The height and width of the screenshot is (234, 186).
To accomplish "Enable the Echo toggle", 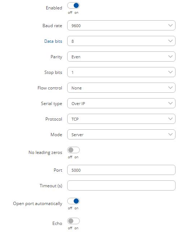I will (x=74, y=221).
